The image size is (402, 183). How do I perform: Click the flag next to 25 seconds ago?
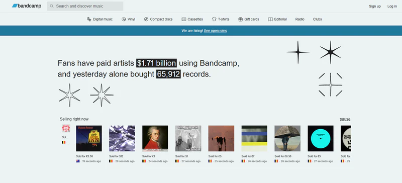210,161
